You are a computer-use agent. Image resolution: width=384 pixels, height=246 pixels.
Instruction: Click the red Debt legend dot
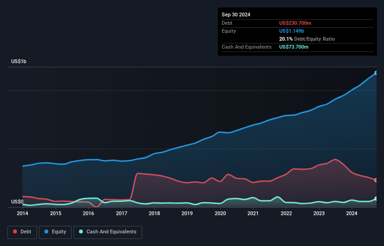pyautogui.click(x=15, y=232)
